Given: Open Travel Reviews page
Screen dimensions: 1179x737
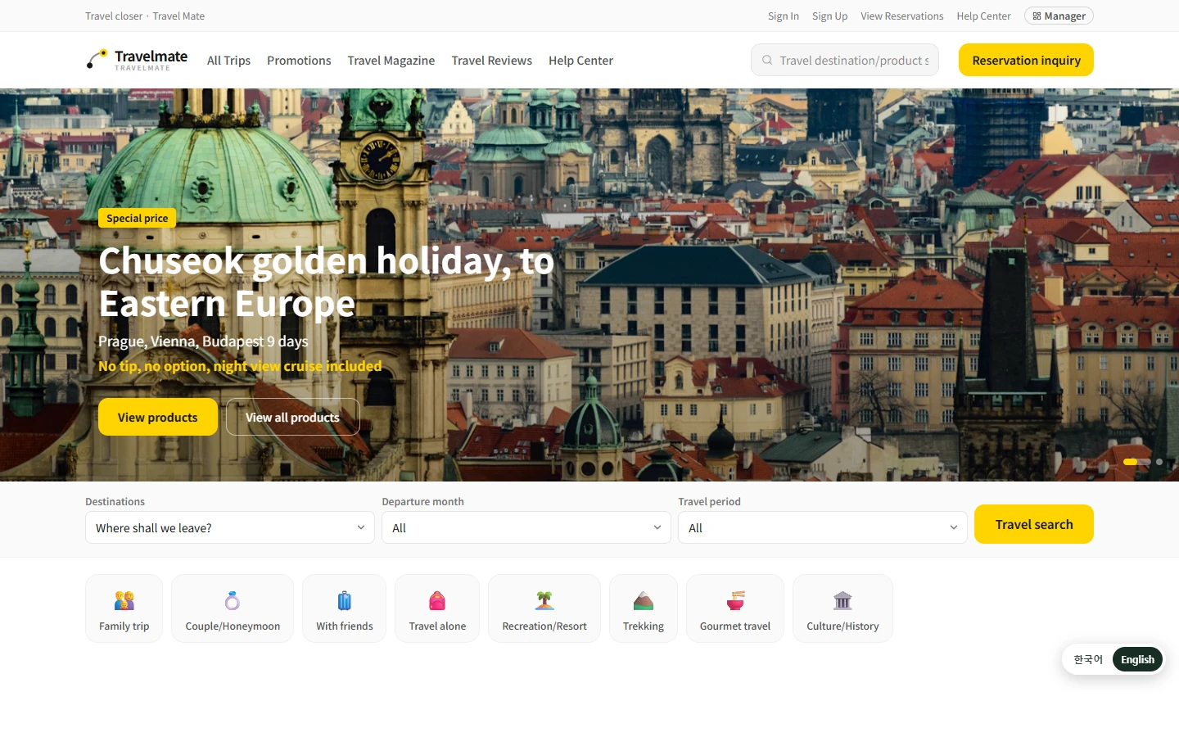Looking at the screenshot, I should (x=491, y=61).
